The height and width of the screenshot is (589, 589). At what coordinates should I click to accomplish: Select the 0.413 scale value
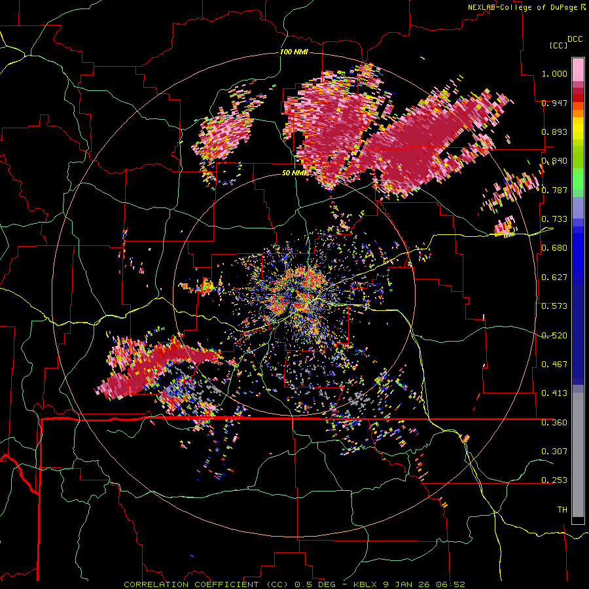(x=554, y=393)
